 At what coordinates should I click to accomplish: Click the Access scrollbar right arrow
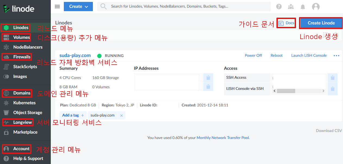pos(323,91)
